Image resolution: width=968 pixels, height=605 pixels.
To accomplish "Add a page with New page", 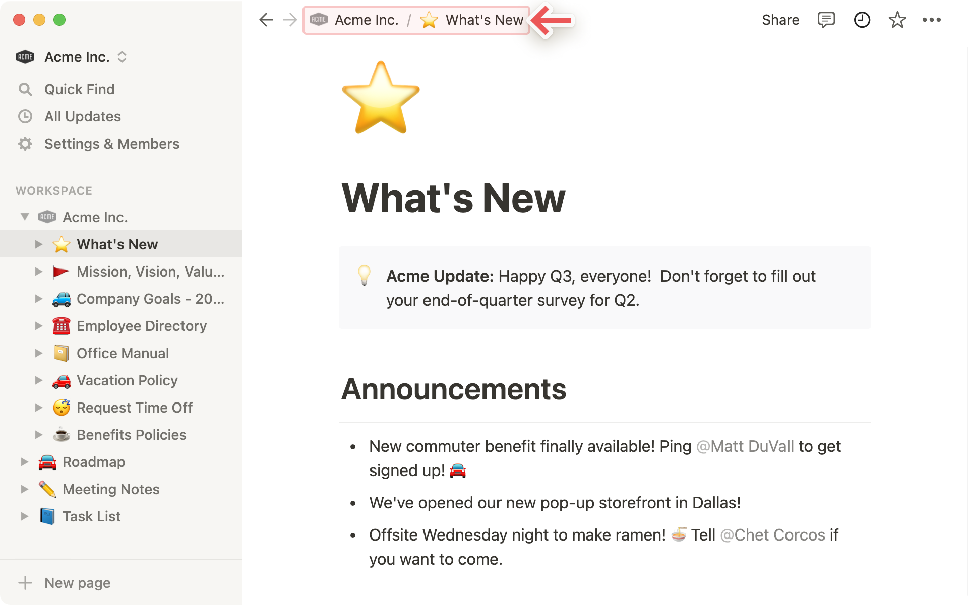I will pyautogui.click(x=77, y=583).
